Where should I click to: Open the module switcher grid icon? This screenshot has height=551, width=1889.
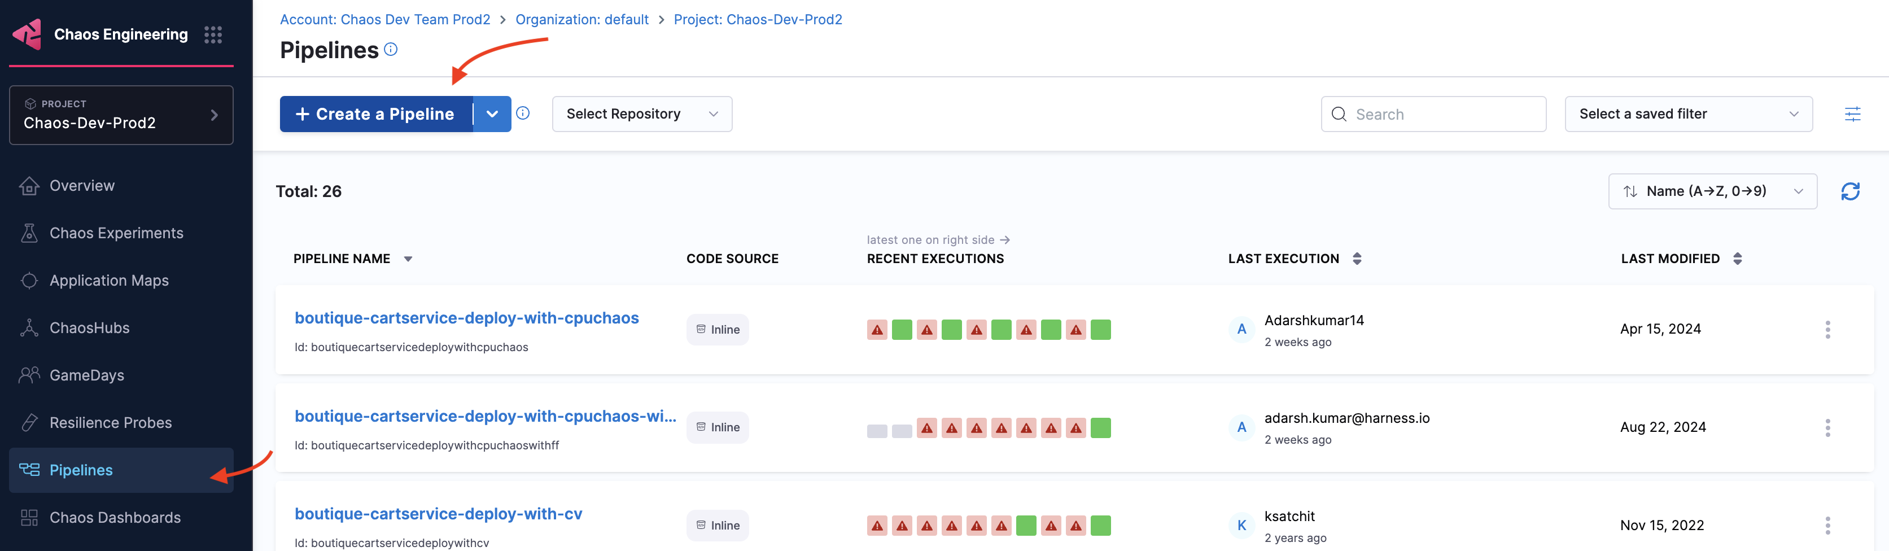click(213, 34)
